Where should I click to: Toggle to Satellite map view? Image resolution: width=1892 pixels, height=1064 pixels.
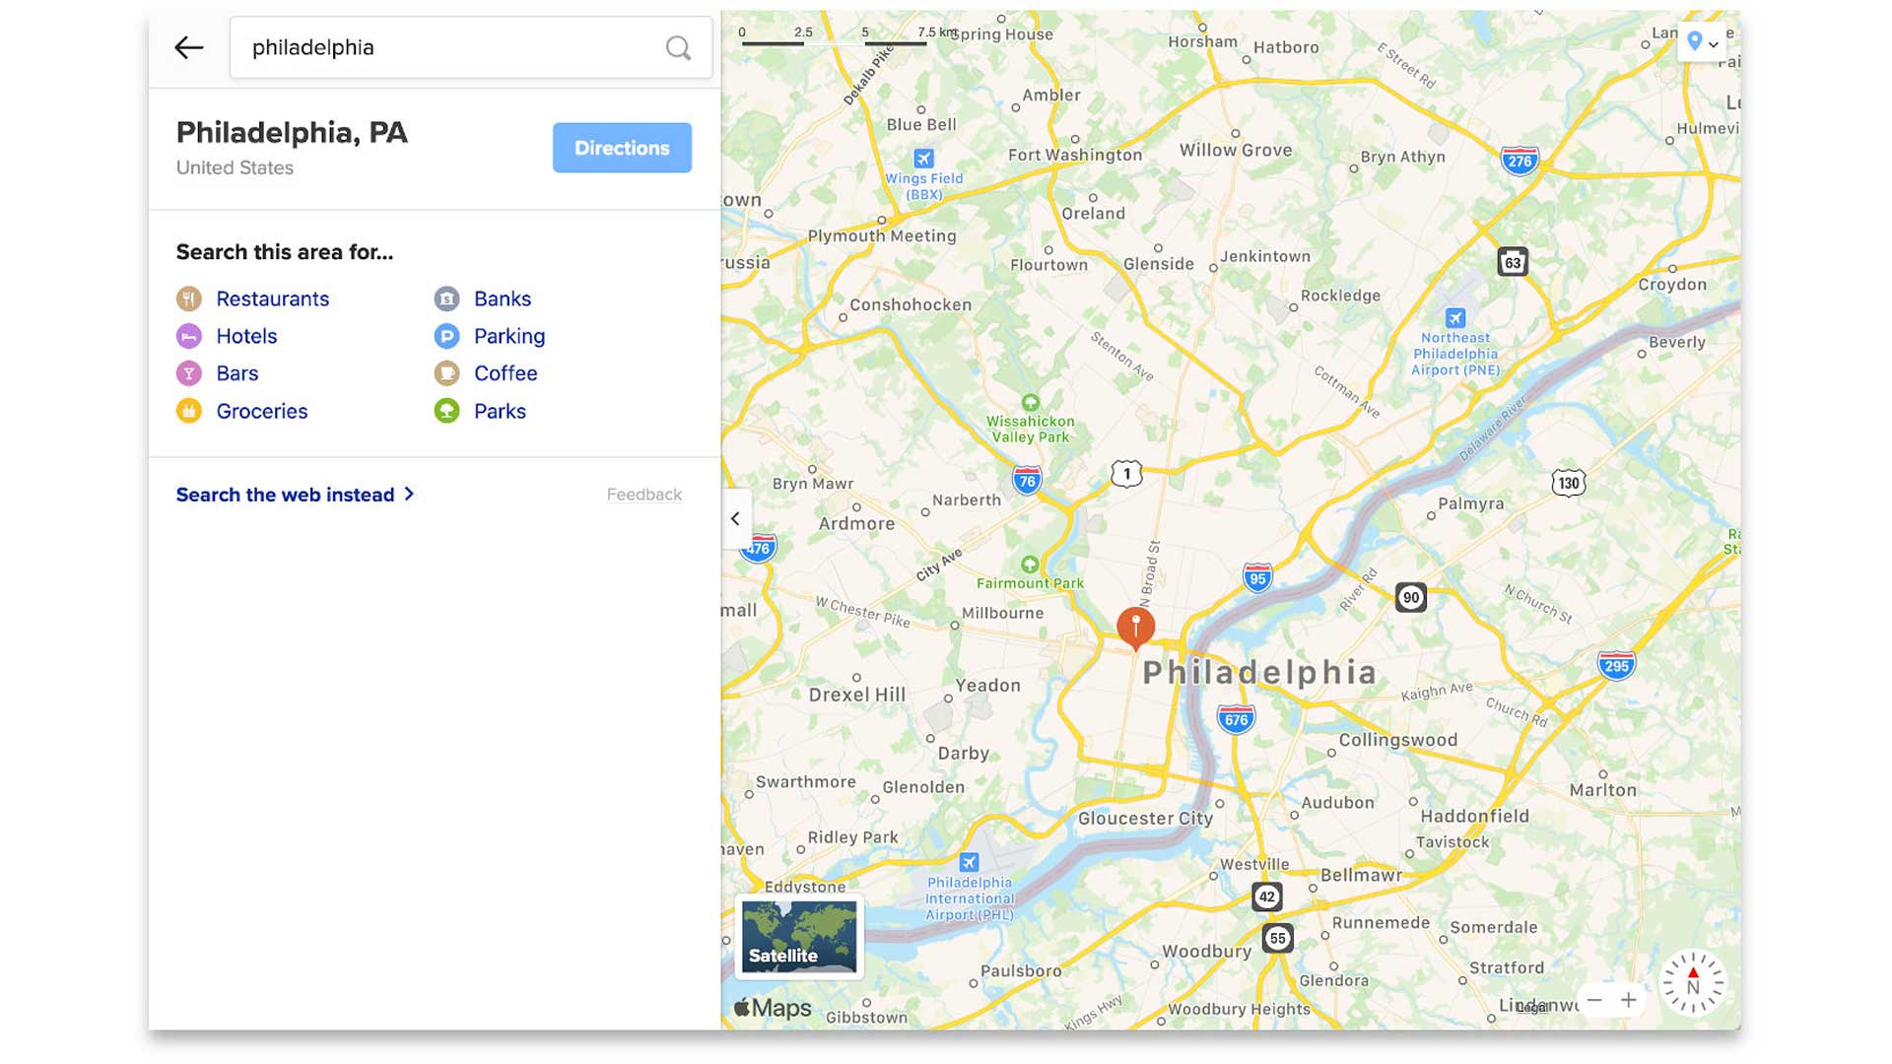(x=799, y=937)
